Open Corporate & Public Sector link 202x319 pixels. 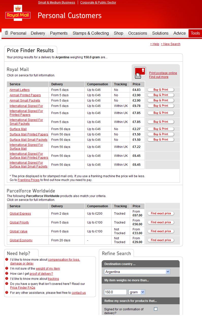(x=98, y=2)
